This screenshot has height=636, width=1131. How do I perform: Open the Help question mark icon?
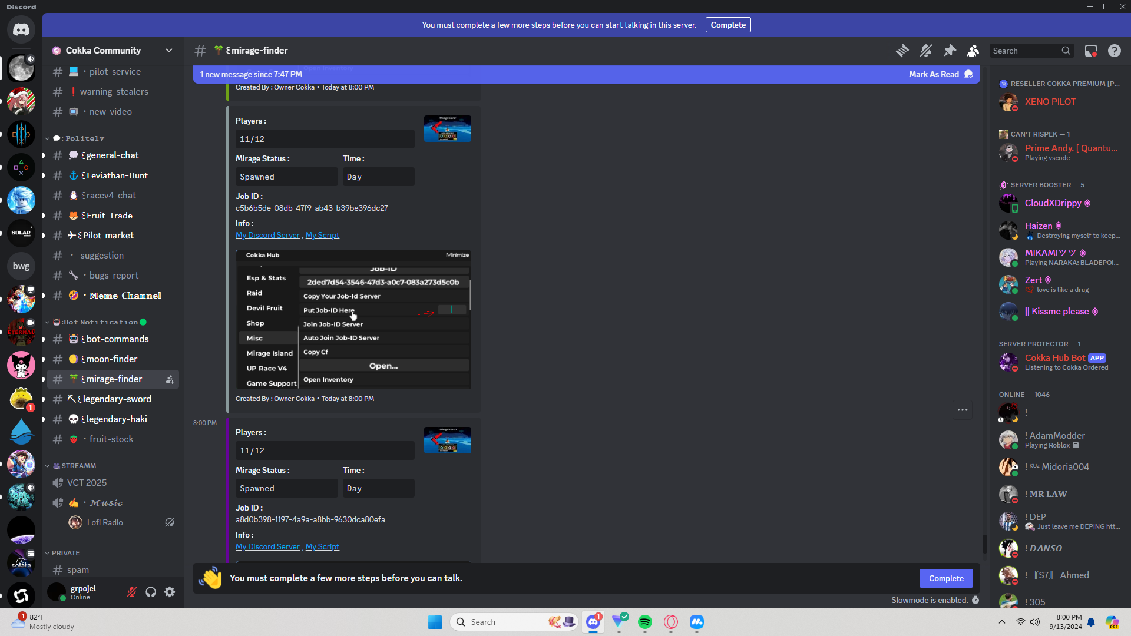tap(1115, 51)
